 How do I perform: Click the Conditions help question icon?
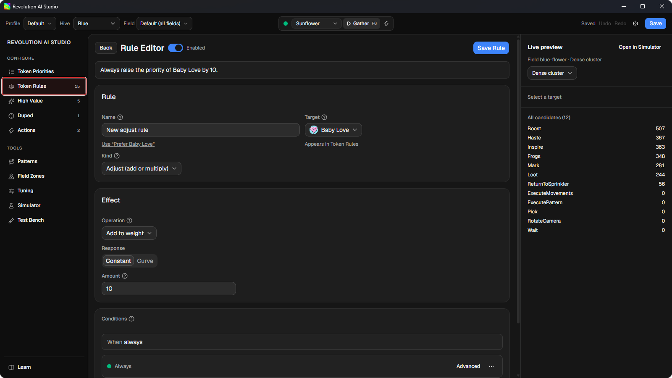pyautogui.click(x=131, y=319)
